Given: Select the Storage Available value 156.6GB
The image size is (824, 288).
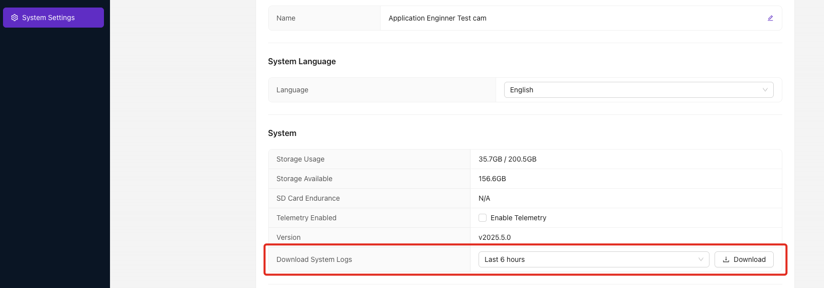Looking at the screenshot, I should click(x=492, y=179).
